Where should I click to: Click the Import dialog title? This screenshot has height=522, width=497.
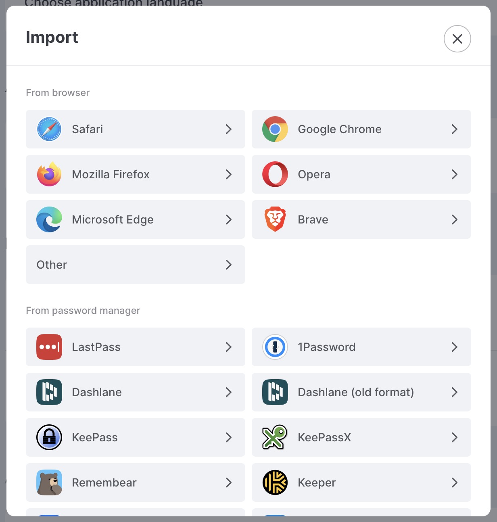click(52, 37)
